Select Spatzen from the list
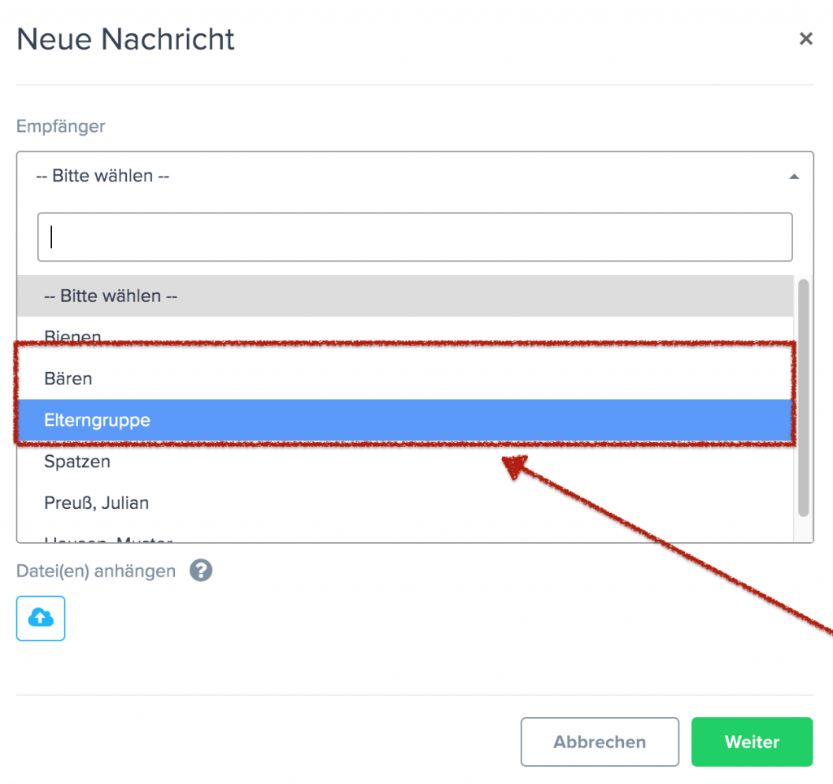 405,462
